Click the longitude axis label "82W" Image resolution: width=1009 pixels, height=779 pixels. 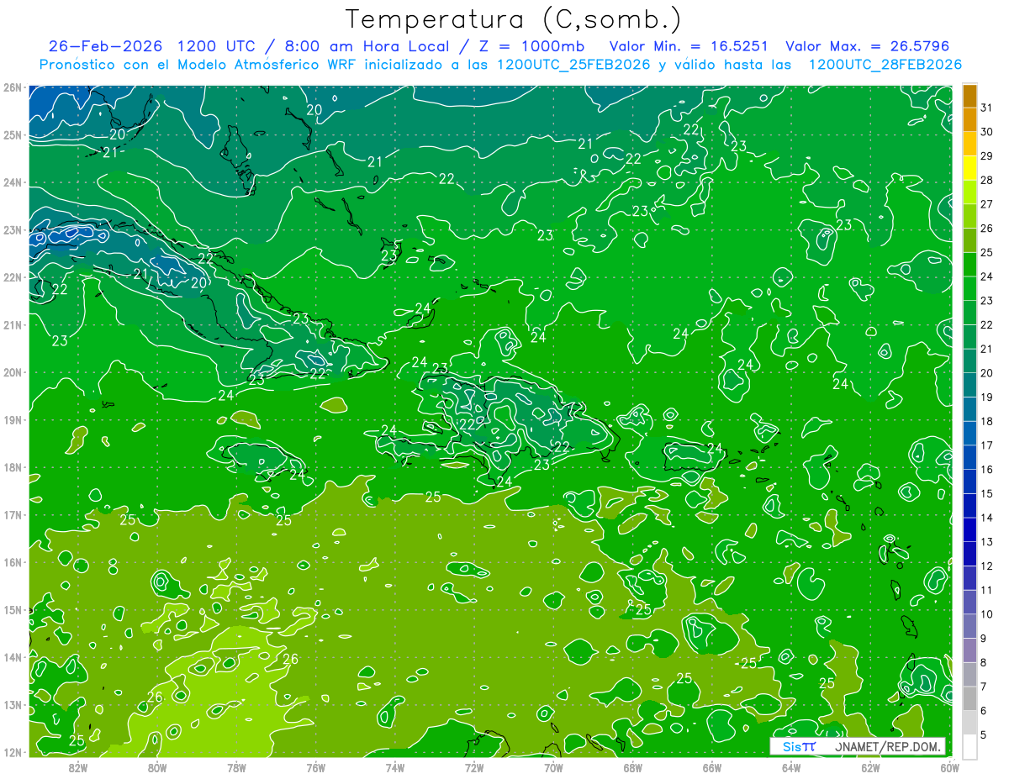[78, 767]
